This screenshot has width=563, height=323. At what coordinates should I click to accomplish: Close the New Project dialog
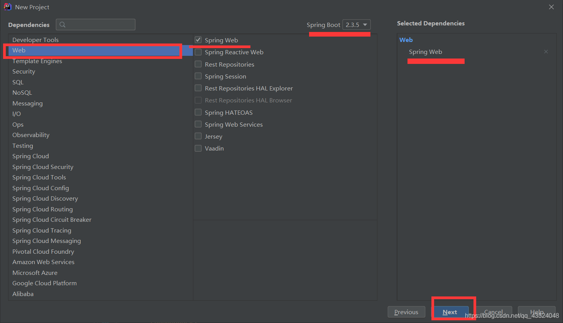551,7
